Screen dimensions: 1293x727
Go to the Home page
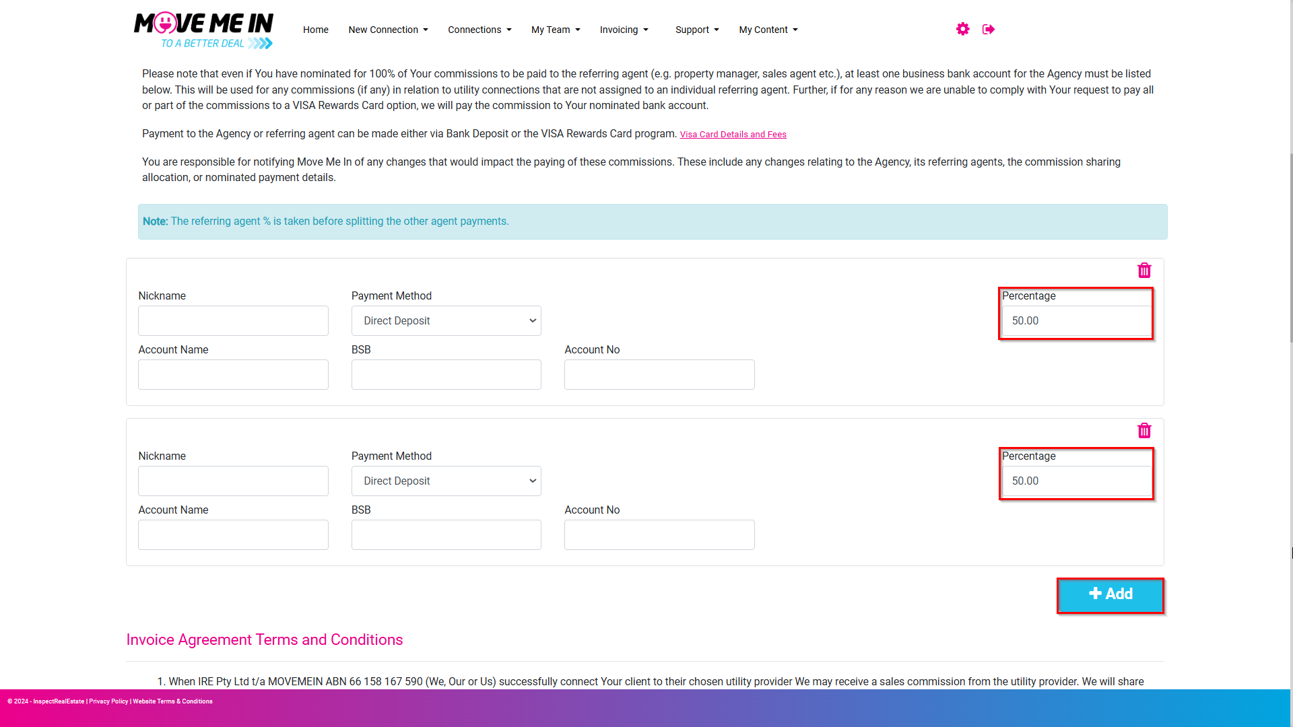click(x=316, y=30)
